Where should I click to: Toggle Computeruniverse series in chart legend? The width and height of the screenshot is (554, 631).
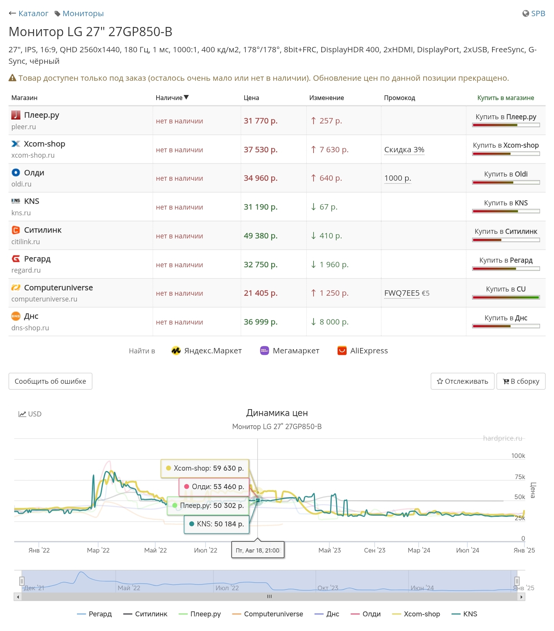click(x=268, y=614)
